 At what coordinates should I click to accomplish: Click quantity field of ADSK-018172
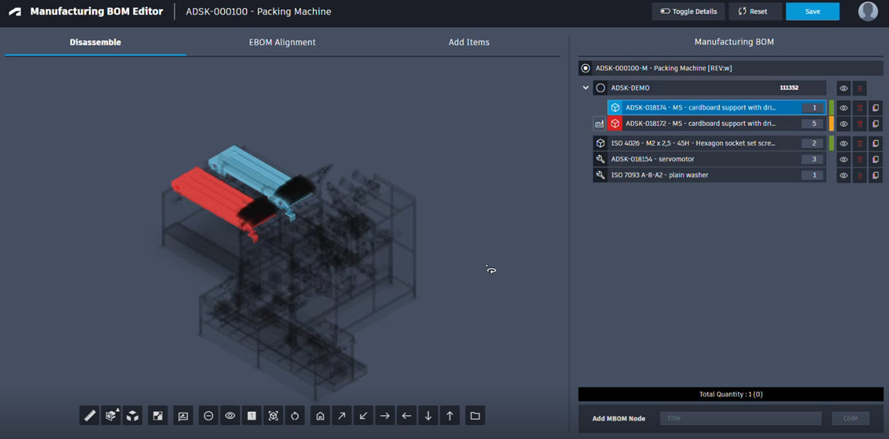[x=813, y=123]
